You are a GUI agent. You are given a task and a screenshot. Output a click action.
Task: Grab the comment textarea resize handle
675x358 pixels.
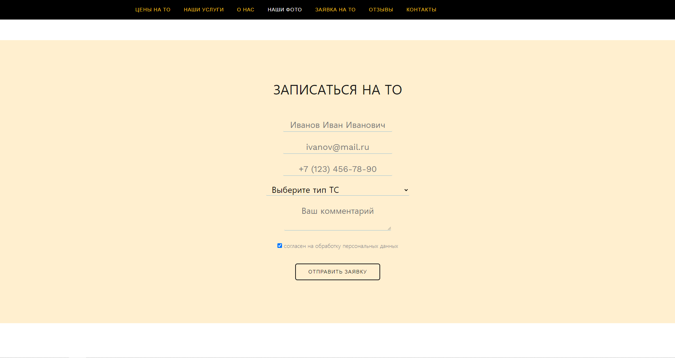pos(389,228)
